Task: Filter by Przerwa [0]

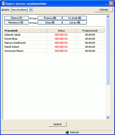Action: (50, 18)
